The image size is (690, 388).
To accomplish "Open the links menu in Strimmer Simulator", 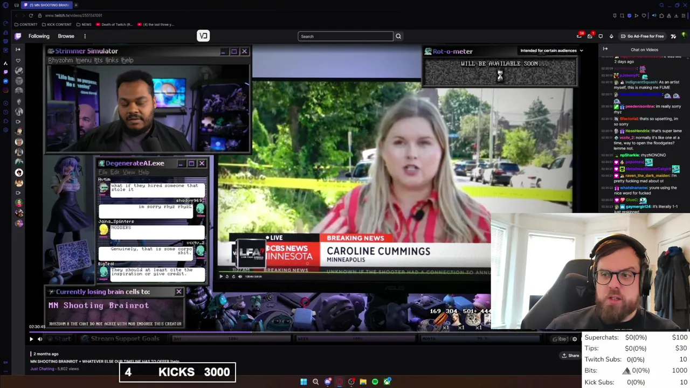I will pos(112,60).
